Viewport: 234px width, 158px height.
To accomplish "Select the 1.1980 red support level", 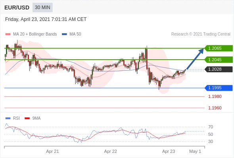I will (215, 96).
